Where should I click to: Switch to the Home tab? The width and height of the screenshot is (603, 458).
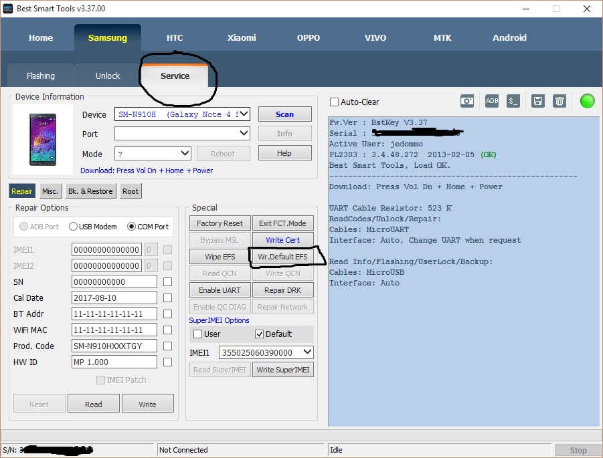(41, 37)
